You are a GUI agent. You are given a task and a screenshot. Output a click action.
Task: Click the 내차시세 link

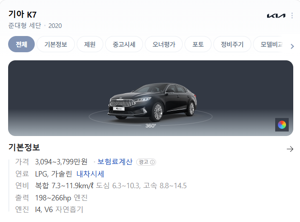click(90, 174)
